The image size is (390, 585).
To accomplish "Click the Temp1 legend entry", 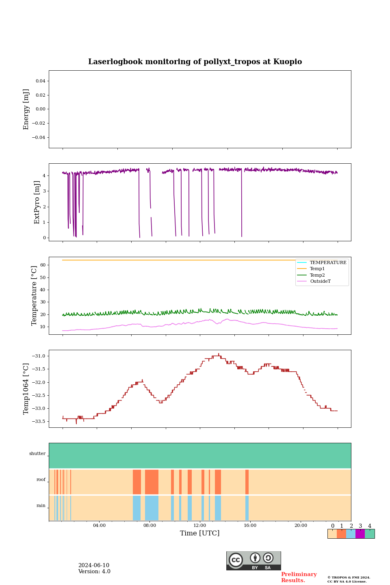I will click(x=311, y=269).
